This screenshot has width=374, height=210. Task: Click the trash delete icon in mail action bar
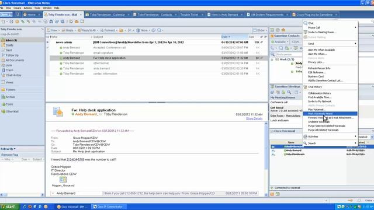point(138,30)
